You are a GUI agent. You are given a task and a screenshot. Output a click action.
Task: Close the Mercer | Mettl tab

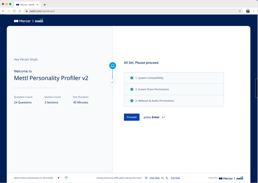point(37,4)
